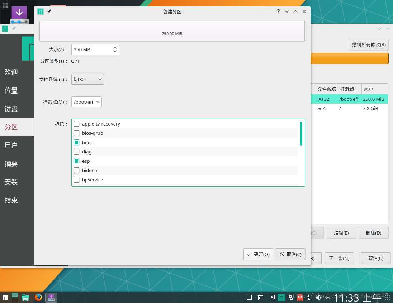This screenshot has width=393, height=303.
Task: Select the 键盘 step in sidebar
Action: (x=11, y=109)
